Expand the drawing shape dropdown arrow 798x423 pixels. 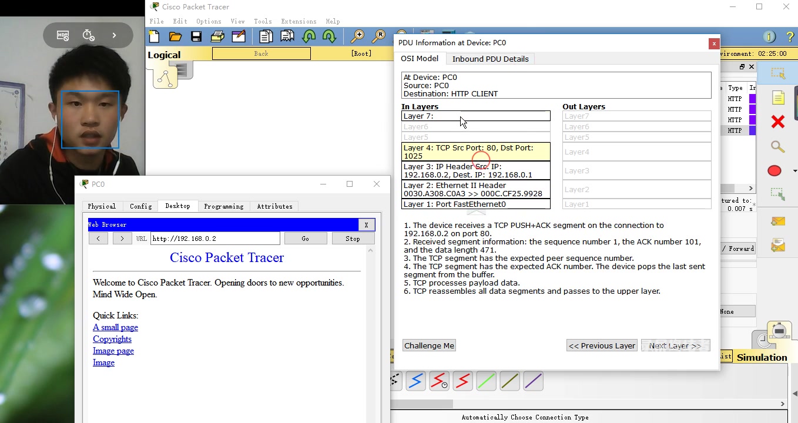click(795, 171)
